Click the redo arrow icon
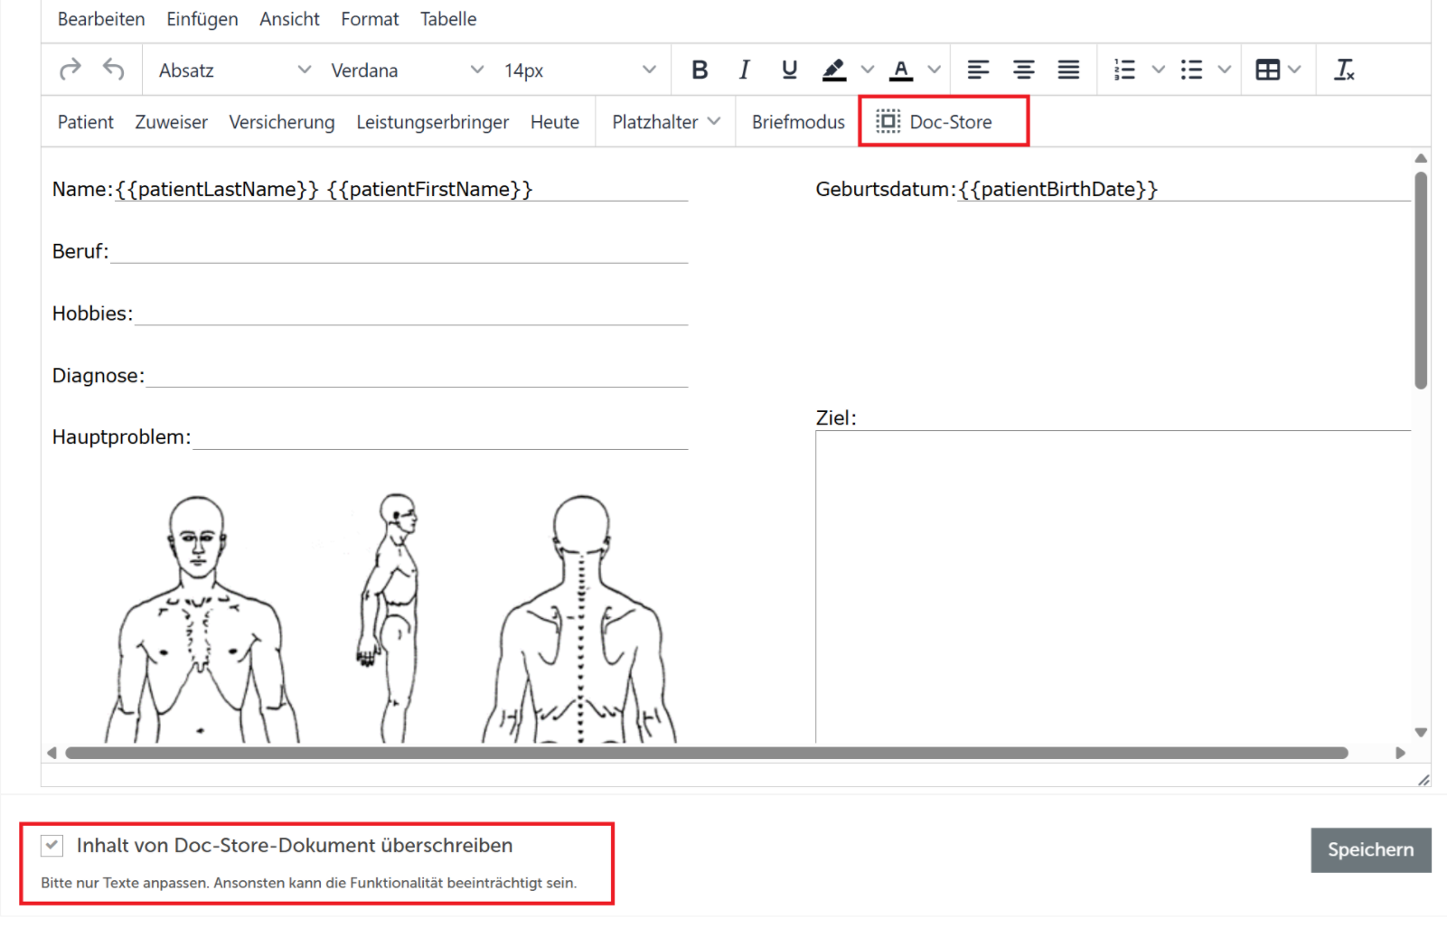1447x928 pixels. click(x=70, y=70)
